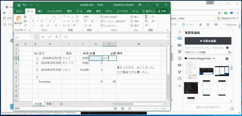Open 条件付き書式 conditional formatting menu

click(x=110, y=17)
